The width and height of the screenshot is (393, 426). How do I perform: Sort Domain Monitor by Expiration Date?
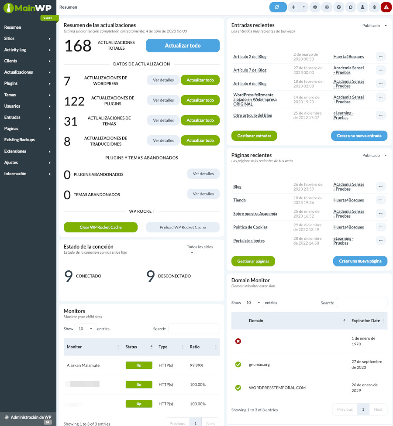(x=368, y=321)
